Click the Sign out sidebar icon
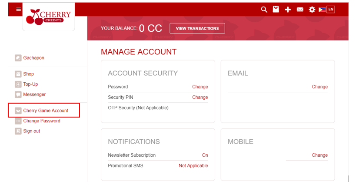 18,131
